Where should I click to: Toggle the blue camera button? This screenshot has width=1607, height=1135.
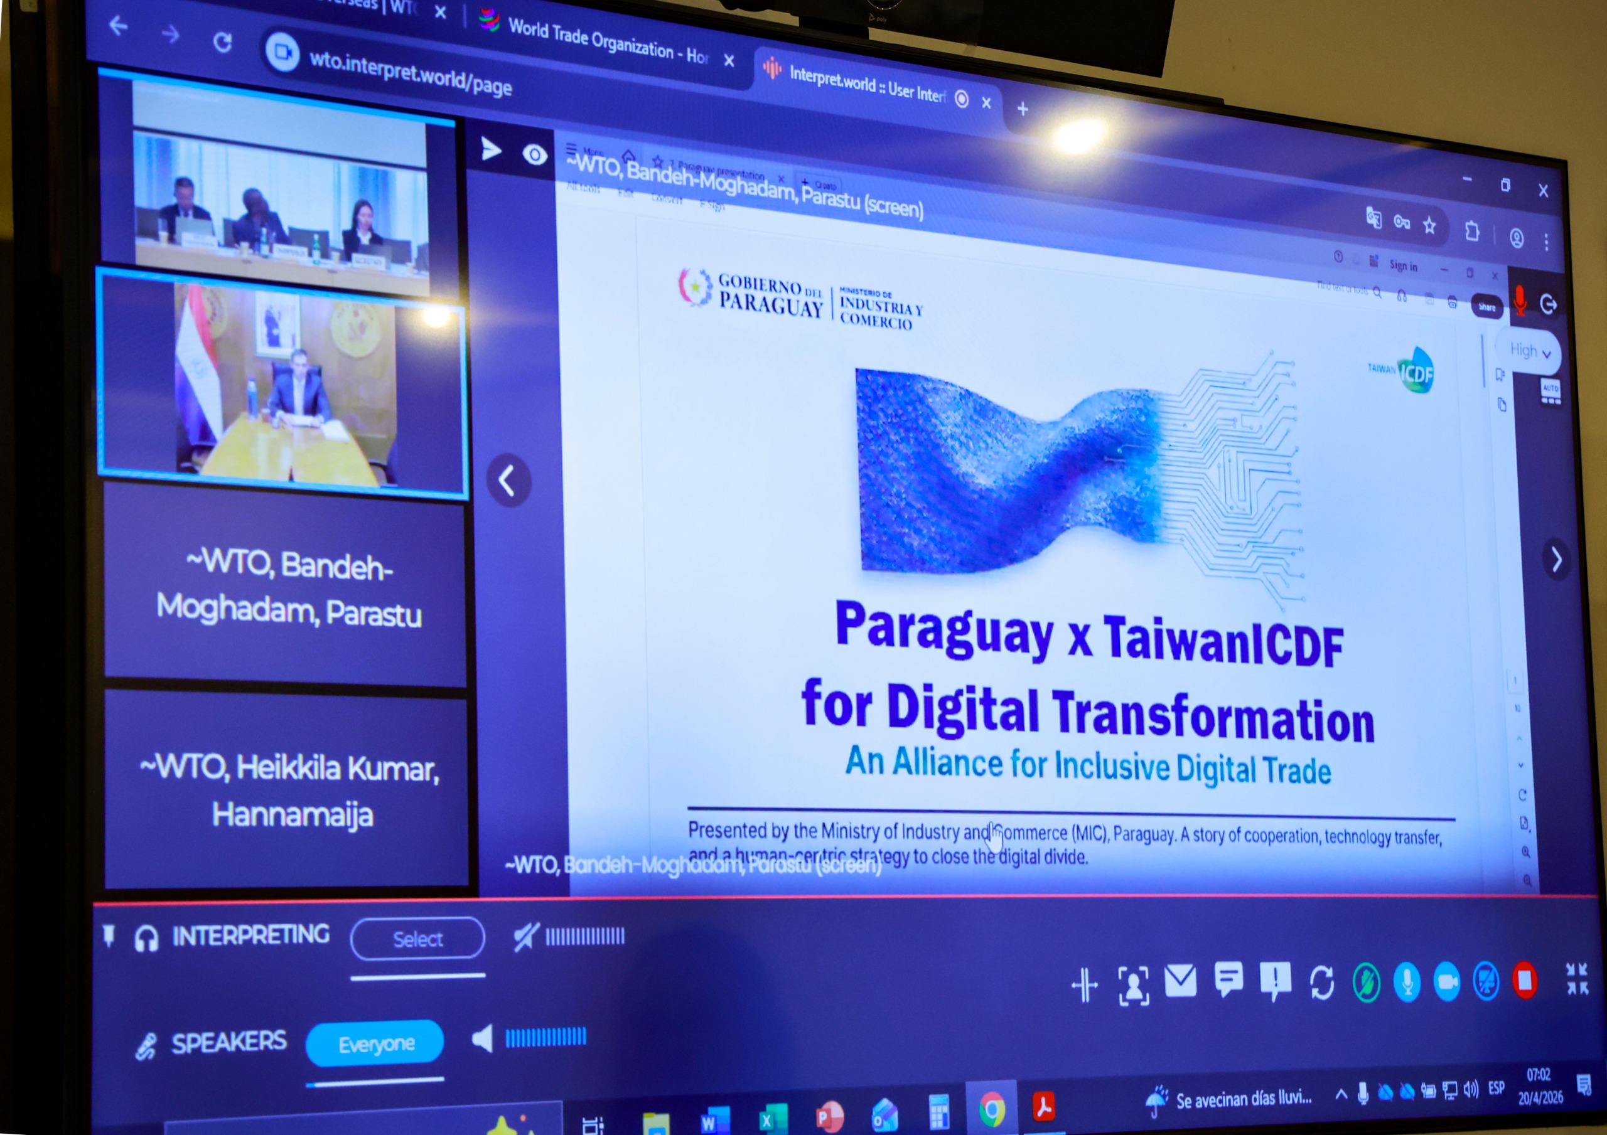click(x=1446, y=982)
